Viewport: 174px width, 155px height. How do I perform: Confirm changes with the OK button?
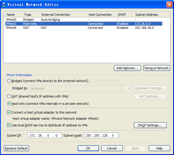click(88, 148)
